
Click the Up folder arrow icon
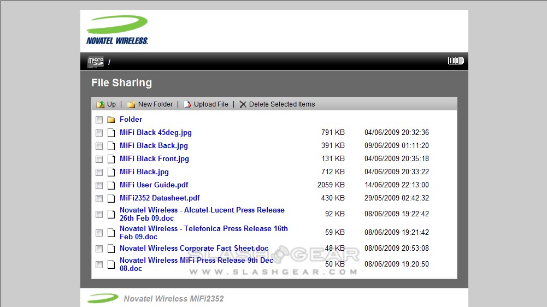(x=100, y=104)
